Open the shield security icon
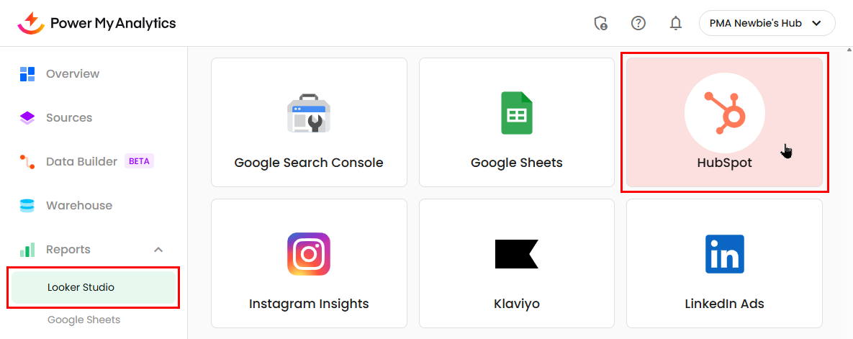This screenshot has height=339, width=853. pyautogui.click(x=600, y=23)
